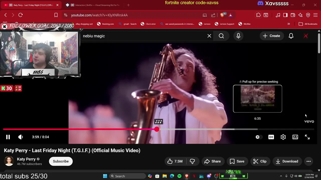Image resolution: width=321 pixels, height=180 pixels.
Task: Open the Windows Start menu
Action: pyautogui.click(x=105, y=176)
